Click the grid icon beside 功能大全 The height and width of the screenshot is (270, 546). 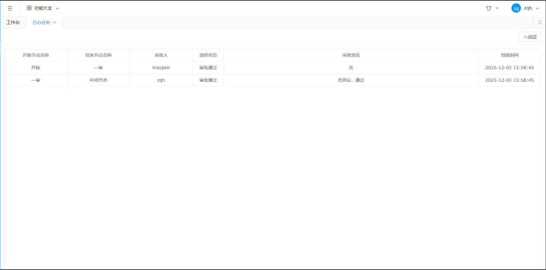[x=29, y=8]
